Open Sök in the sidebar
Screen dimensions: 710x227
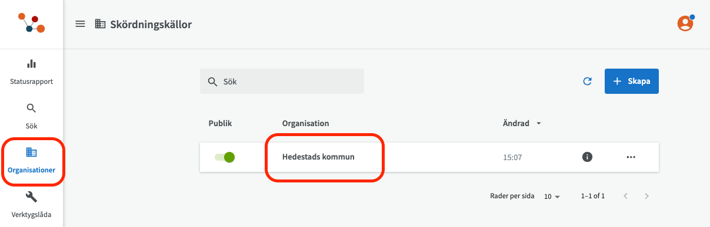pos(32,116)
